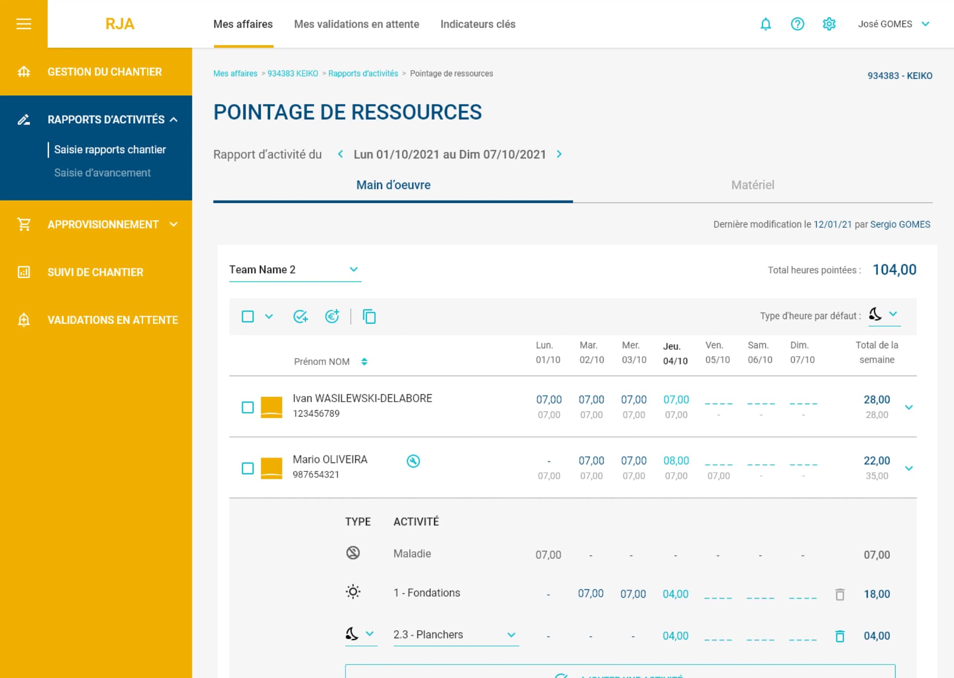Click the Gestion du chantier sidebar icon

tap(24, 72)
